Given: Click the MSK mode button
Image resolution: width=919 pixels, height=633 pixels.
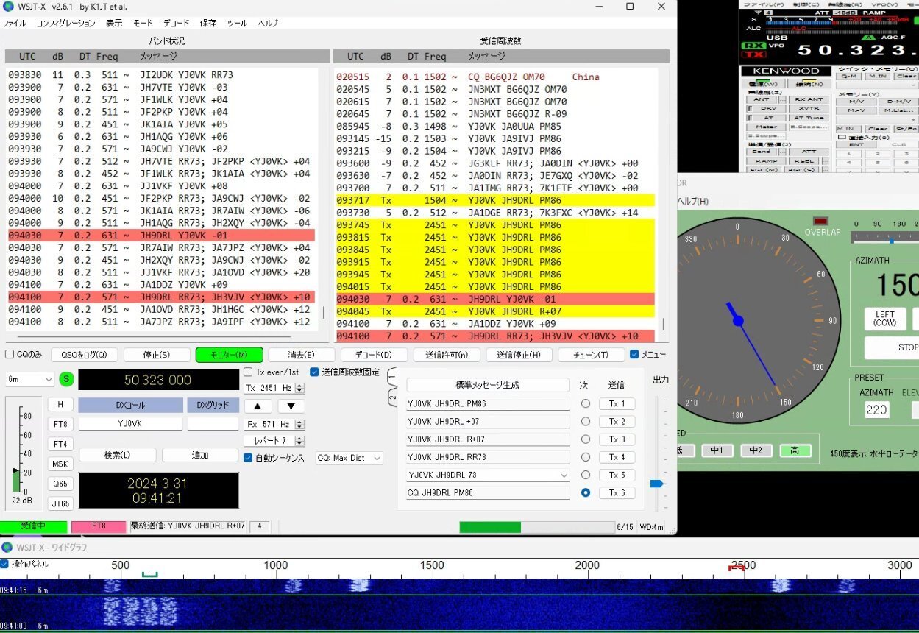Looking at the screenshot, I should point(60,464).
